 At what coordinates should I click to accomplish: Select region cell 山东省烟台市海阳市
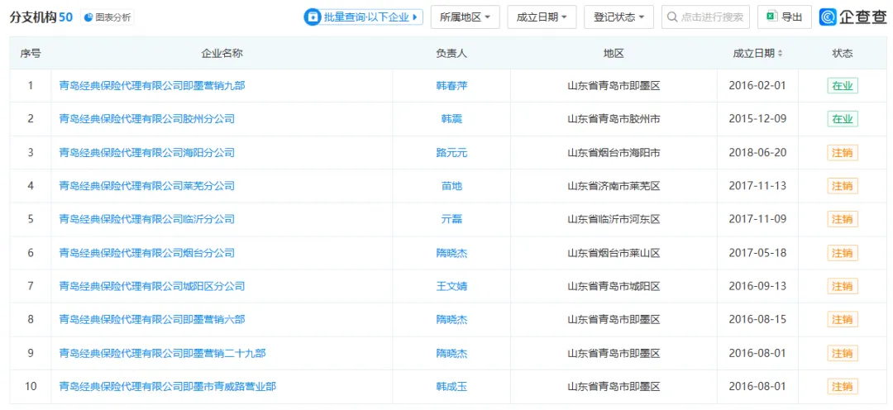[x=614, y=153]
